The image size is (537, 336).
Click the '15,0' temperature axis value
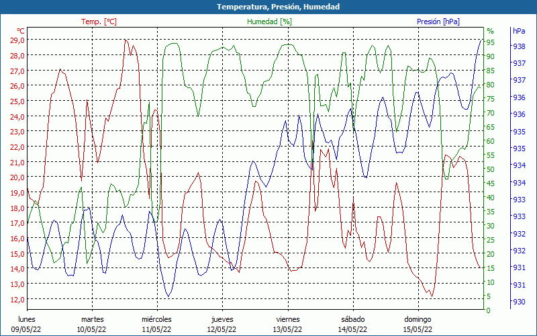(x=17, y=254)
